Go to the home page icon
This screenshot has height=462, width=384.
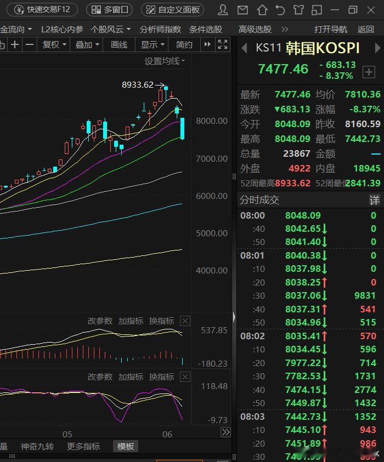coord(262,10)
